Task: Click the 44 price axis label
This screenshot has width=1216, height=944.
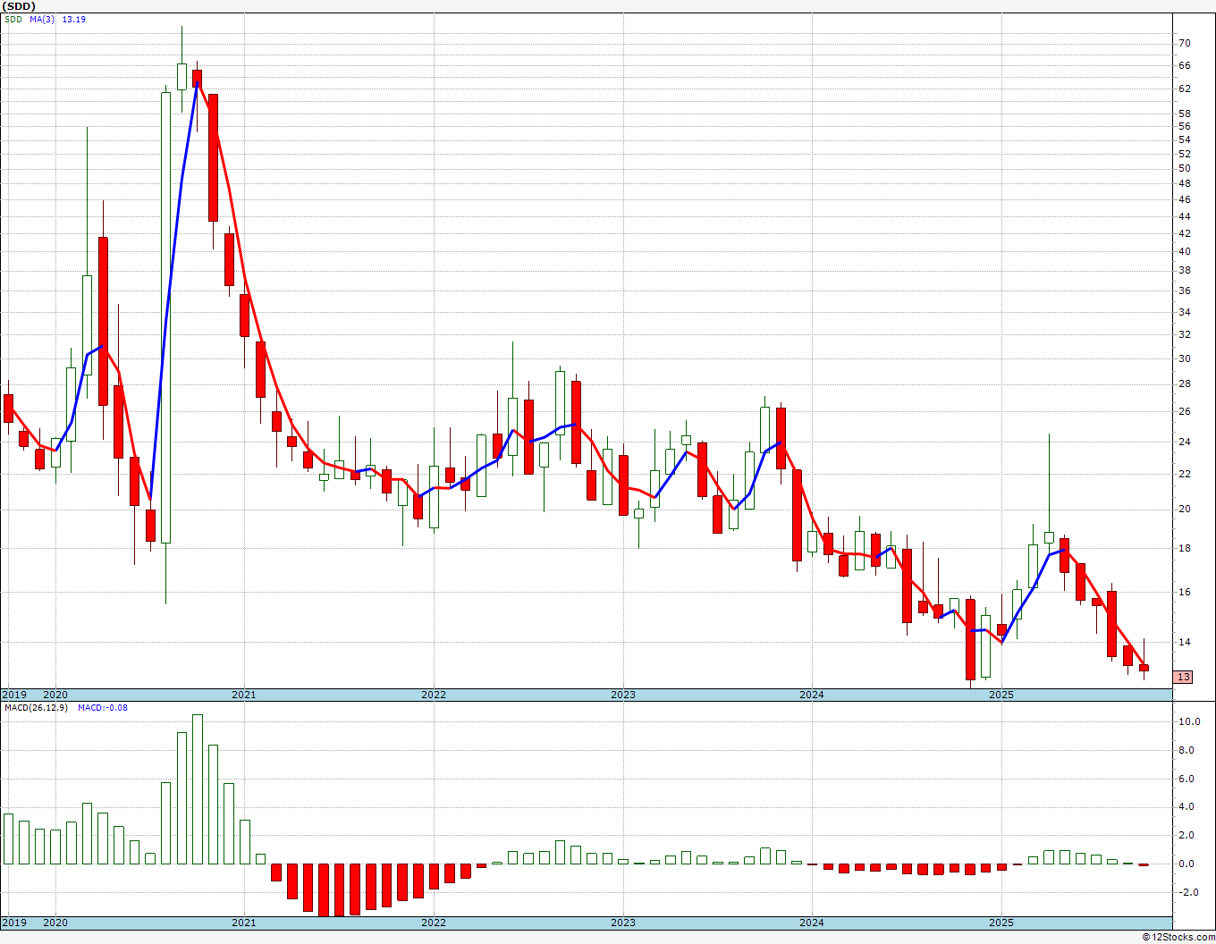Action: [1184, 216]
